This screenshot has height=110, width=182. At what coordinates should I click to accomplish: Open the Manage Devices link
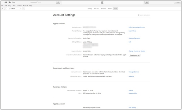[133, 72]
